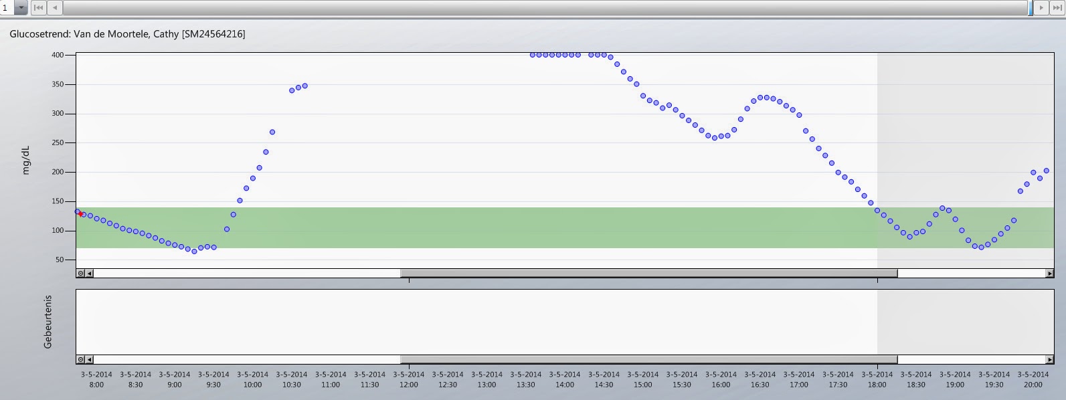Open the page number dropdown arrow
The height and width of the screenshot is (400, 1066).
[x=21, y=8]
